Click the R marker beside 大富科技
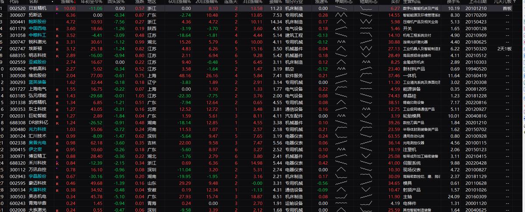 pyautogui.click(x=57, y=190)
